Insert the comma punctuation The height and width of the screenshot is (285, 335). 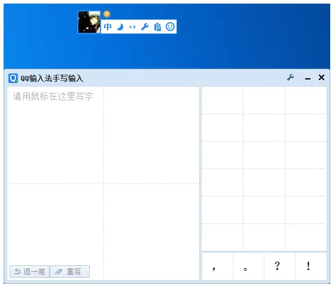217,266
